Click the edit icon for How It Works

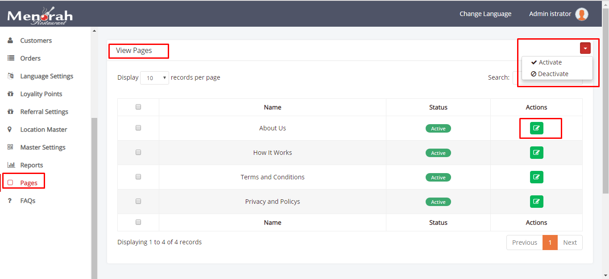[x=536, y=153]
